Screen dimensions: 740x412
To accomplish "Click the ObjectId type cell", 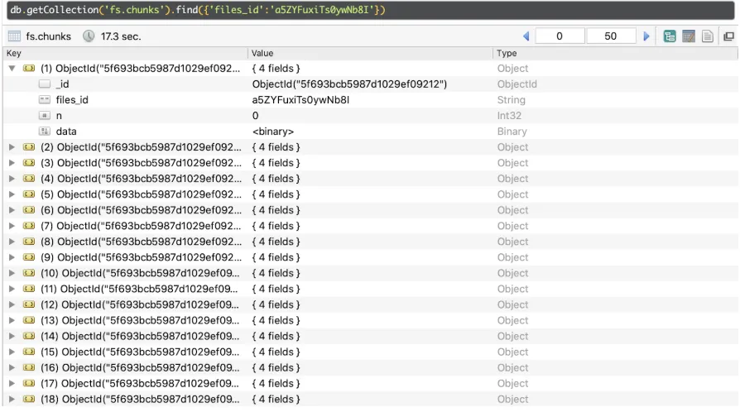I will (517, 84).
